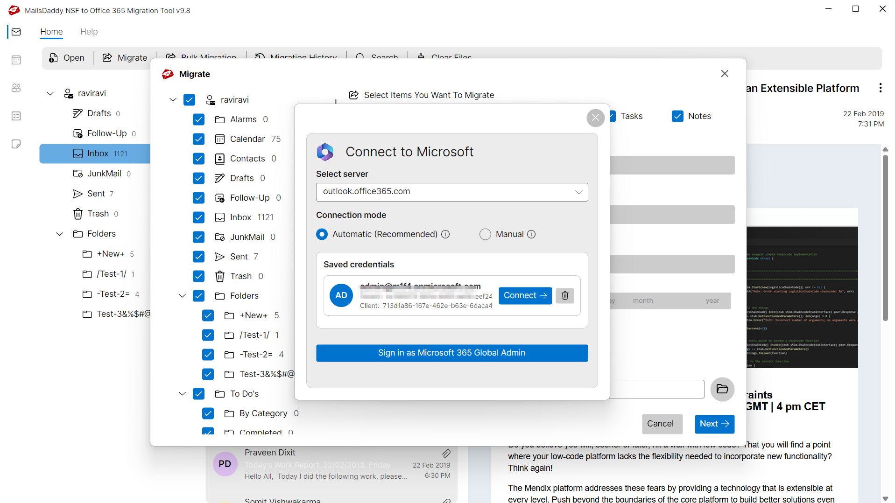Click the AD account avatar

[341, 295]
